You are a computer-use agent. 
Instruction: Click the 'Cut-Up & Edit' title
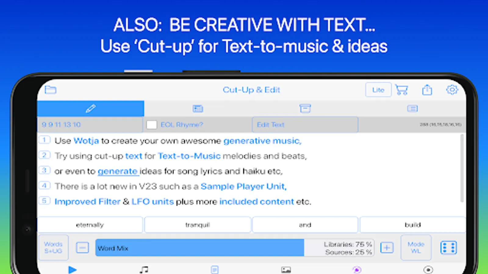pos(251,90)
